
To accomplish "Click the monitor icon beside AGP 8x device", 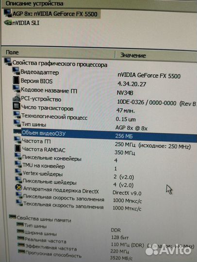I will [8, 13].
